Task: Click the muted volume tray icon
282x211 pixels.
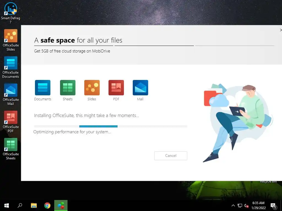Action: click(246, 206)
